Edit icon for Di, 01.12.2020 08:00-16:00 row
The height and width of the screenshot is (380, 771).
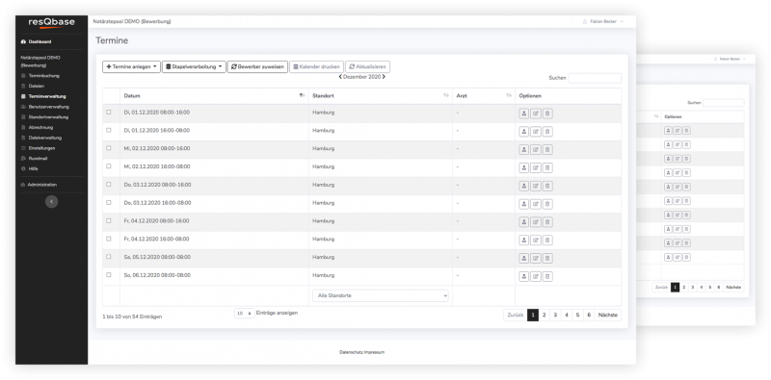(x=536, y=114)
